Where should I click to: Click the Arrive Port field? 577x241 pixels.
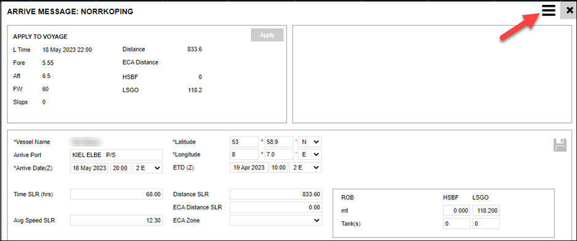pos(116,155)
